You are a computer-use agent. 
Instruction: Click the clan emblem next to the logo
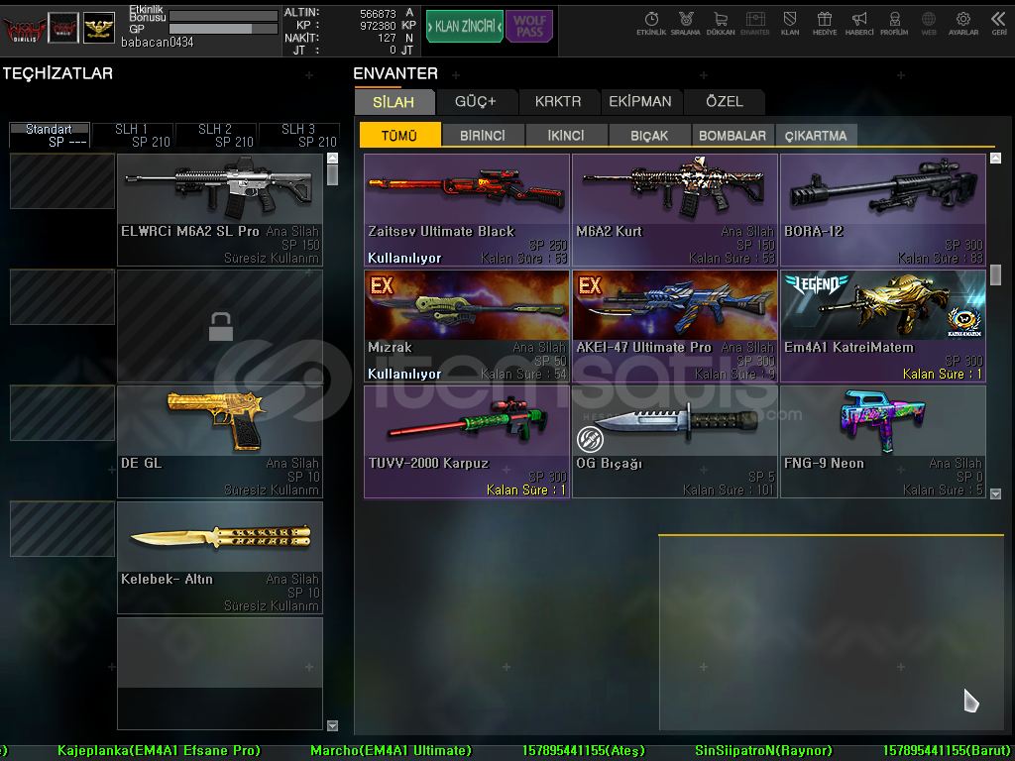(63, 28)
